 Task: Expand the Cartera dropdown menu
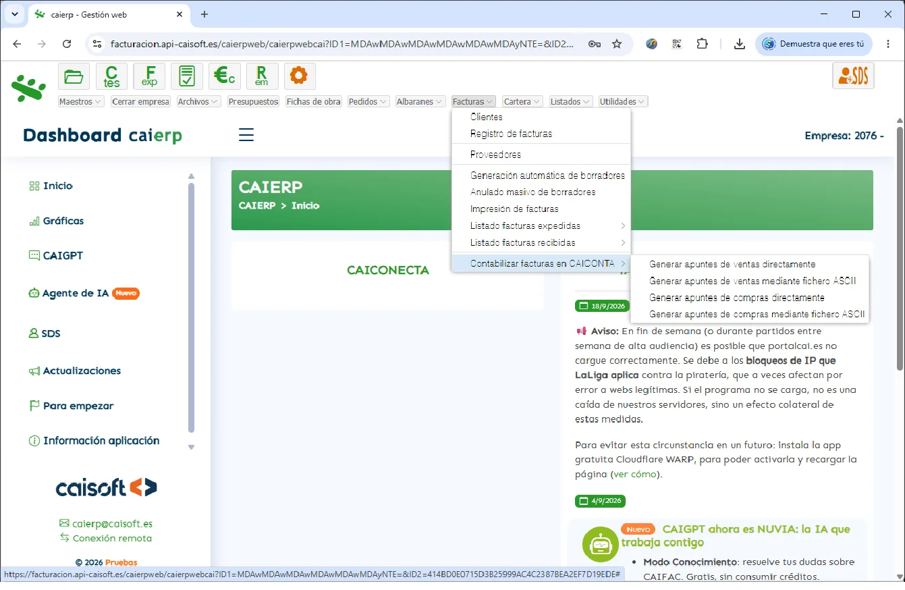coord(522,102)
